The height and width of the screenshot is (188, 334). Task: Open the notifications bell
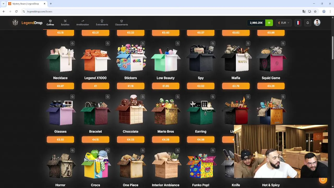pyautogui.click(x=308, y=23)
